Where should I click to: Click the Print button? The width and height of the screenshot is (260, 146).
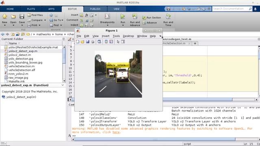32,25
